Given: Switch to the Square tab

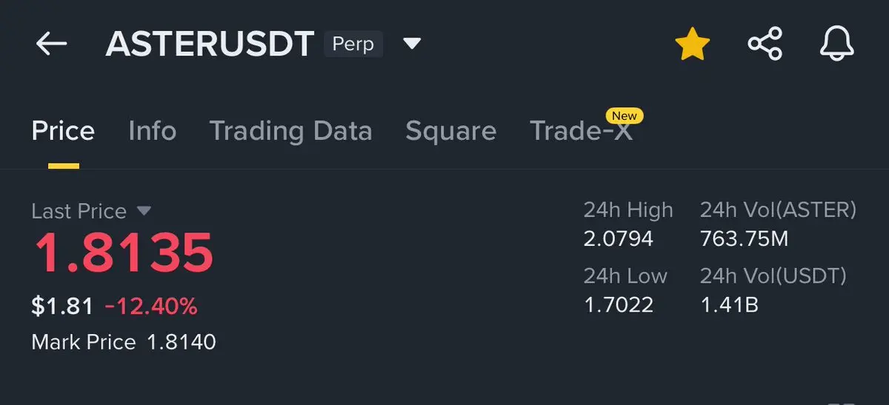Looking at the screenshot, I should pos(451,131).
